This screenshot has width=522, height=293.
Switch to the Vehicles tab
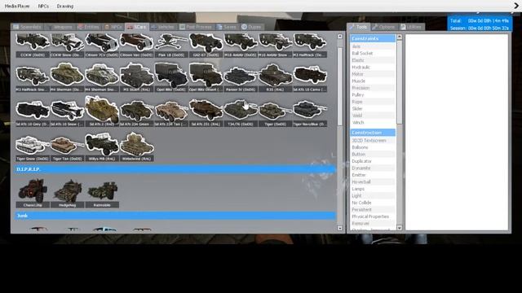pos(163,27)
